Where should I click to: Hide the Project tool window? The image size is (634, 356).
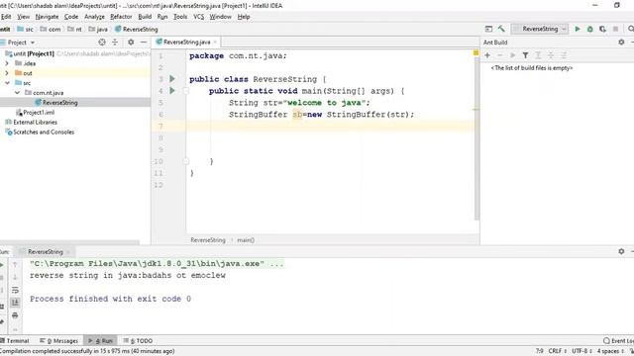[x=144, y=42]
